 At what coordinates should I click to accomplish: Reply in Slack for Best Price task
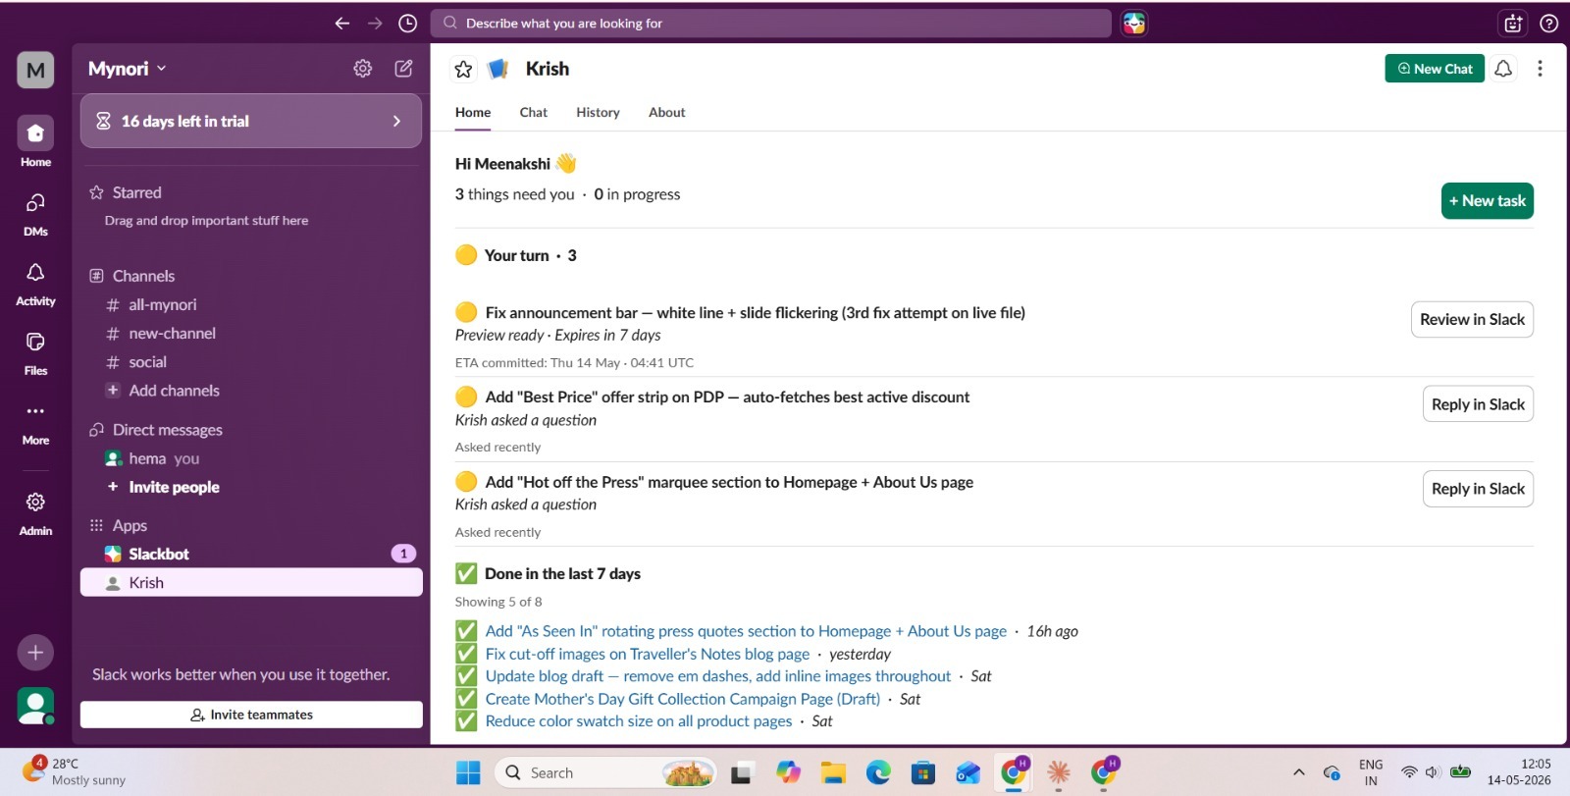(1478, 404)
